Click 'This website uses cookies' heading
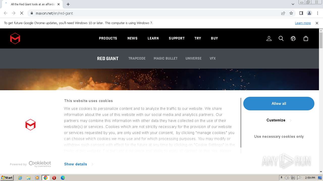The height and width of the screenshot is (181, 323). coord(88,101)
